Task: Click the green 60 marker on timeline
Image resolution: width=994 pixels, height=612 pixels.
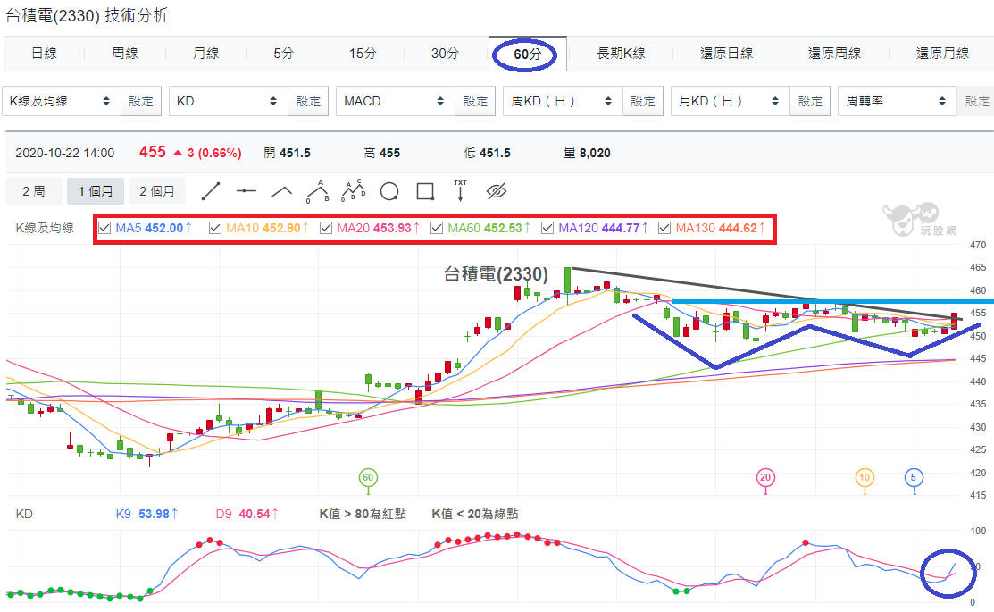Action: pos(368,478)
